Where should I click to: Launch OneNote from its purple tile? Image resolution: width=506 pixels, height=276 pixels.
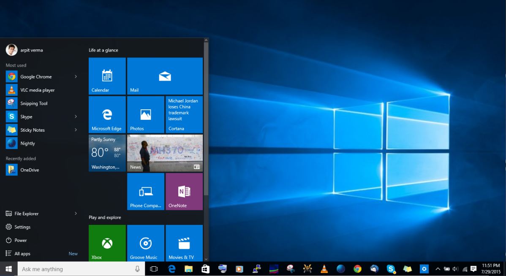184,191
